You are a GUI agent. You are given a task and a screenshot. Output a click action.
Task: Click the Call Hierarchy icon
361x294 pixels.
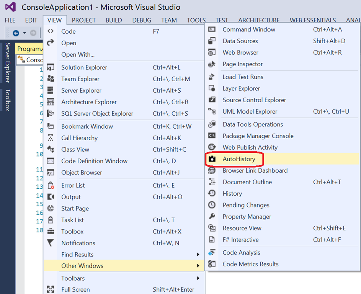[x=51, y=138]
